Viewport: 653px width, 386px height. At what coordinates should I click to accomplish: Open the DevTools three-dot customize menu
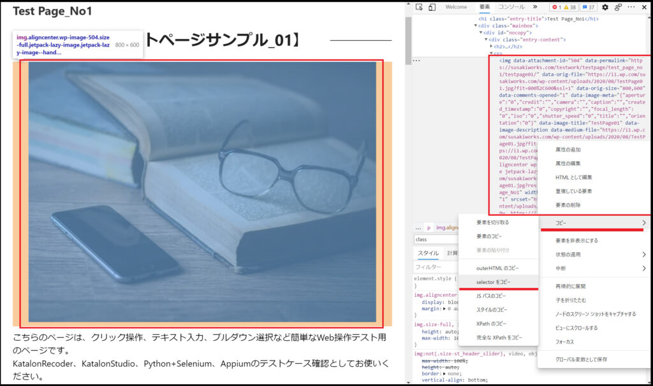coord(631,7)
